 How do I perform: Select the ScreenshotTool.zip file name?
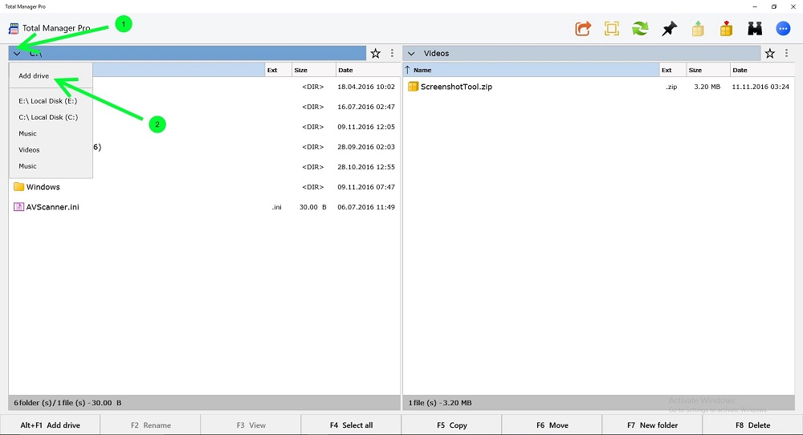[x=456, y=87]
